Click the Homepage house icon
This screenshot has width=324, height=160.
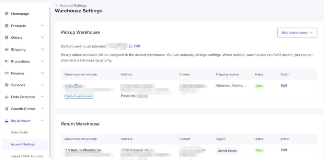[x=6, y=14]
